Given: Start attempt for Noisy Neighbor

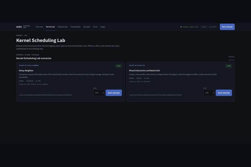Looking at the screenshot, I should (114, 93).
